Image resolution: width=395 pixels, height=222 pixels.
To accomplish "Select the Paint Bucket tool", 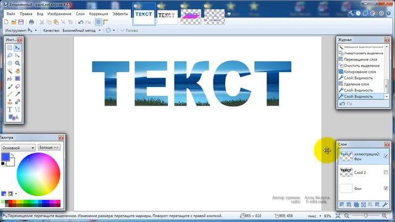I will coord(10,78).
